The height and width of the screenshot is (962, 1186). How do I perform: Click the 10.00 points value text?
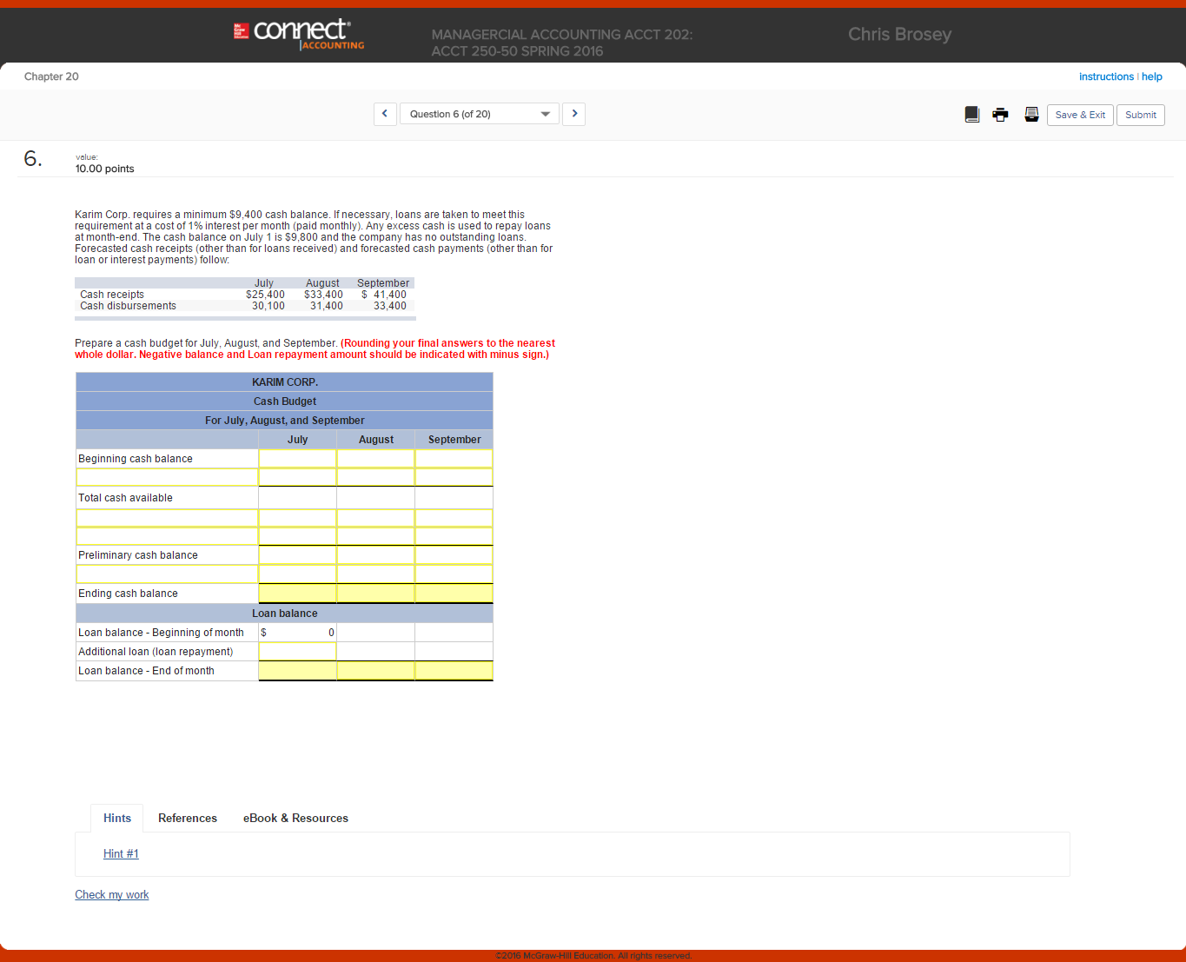(x=104, y=169)
